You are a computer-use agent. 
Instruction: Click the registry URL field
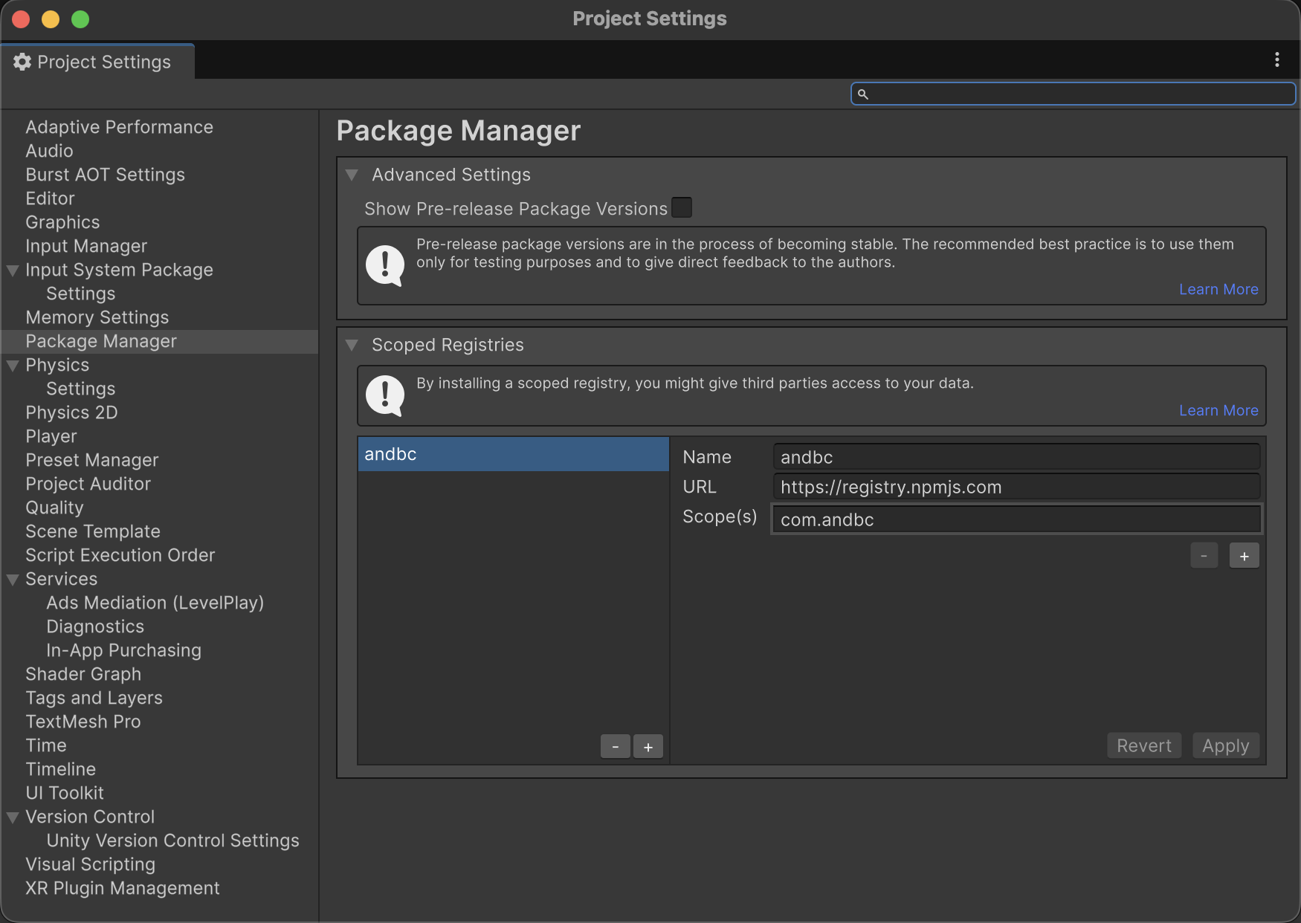click(x=1016, y=487)
